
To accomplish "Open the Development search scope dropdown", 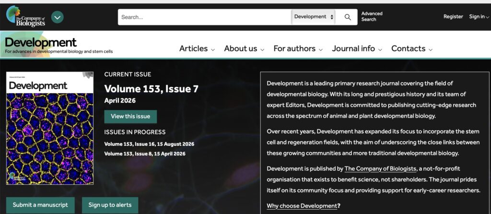I will pyautogui.click(x=313, y=17).
